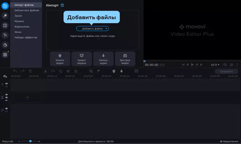This screenshot has width=241, height=144.
Task: Open the Звуки category
Action: [x=18, y=16]
